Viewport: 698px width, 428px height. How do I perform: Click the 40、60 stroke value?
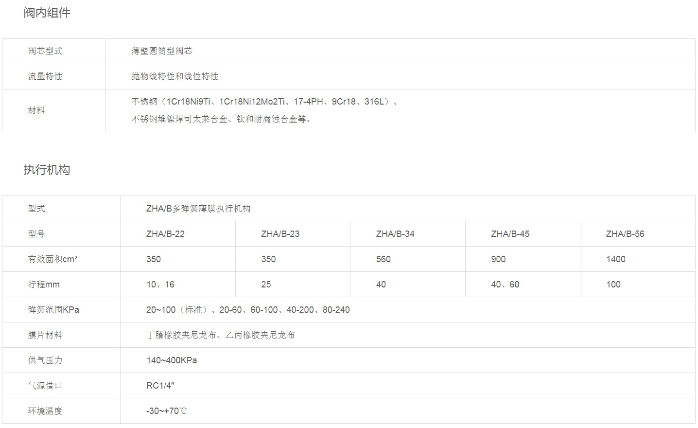tap(505, 285)
